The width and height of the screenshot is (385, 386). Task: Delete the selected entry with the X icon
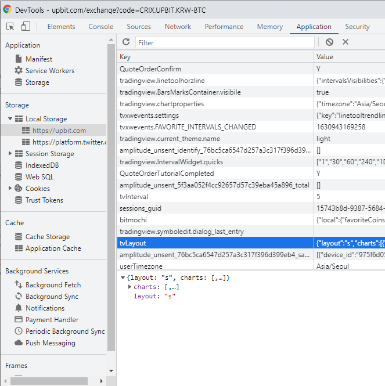pyautogui.click(x=346, y=42)
